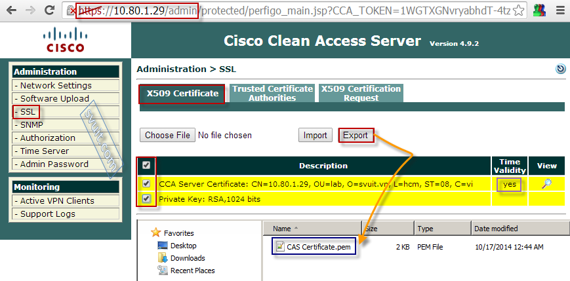
Task: Click the Monitoring section header
Action: click(x=66, y=187)
